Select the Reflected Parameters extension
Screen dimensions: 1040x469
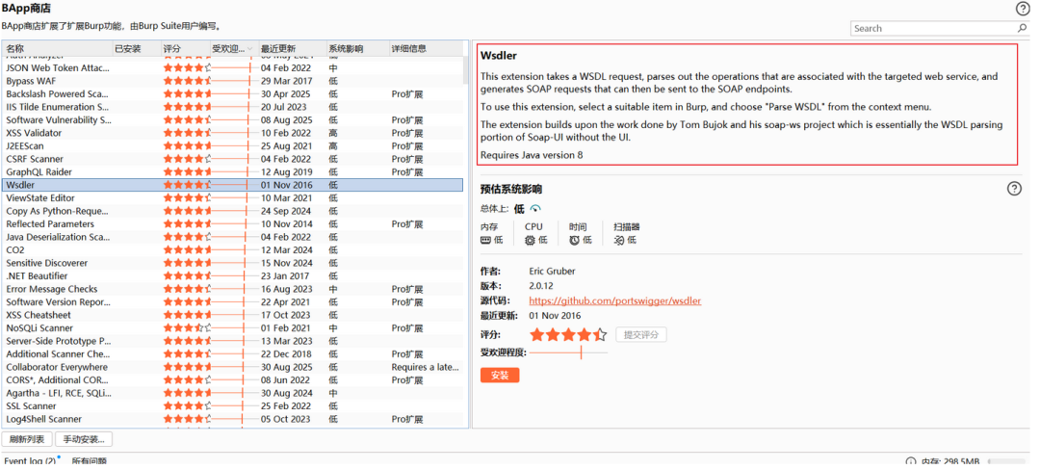[233, 224]
